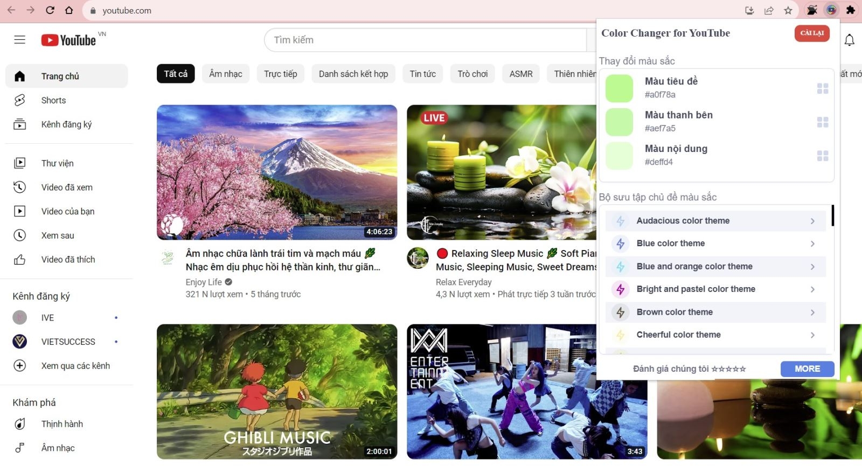This screenshot has height=466, width=862.
Task: Click the first toolbar extension icon
Action: 812,10
